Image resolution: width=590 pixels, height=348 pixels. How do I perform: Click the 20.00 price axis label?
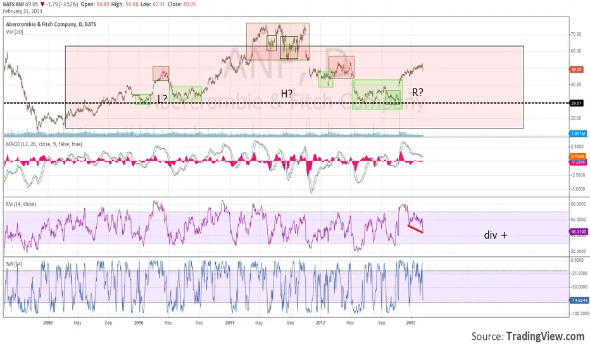[x=576, y=118]
